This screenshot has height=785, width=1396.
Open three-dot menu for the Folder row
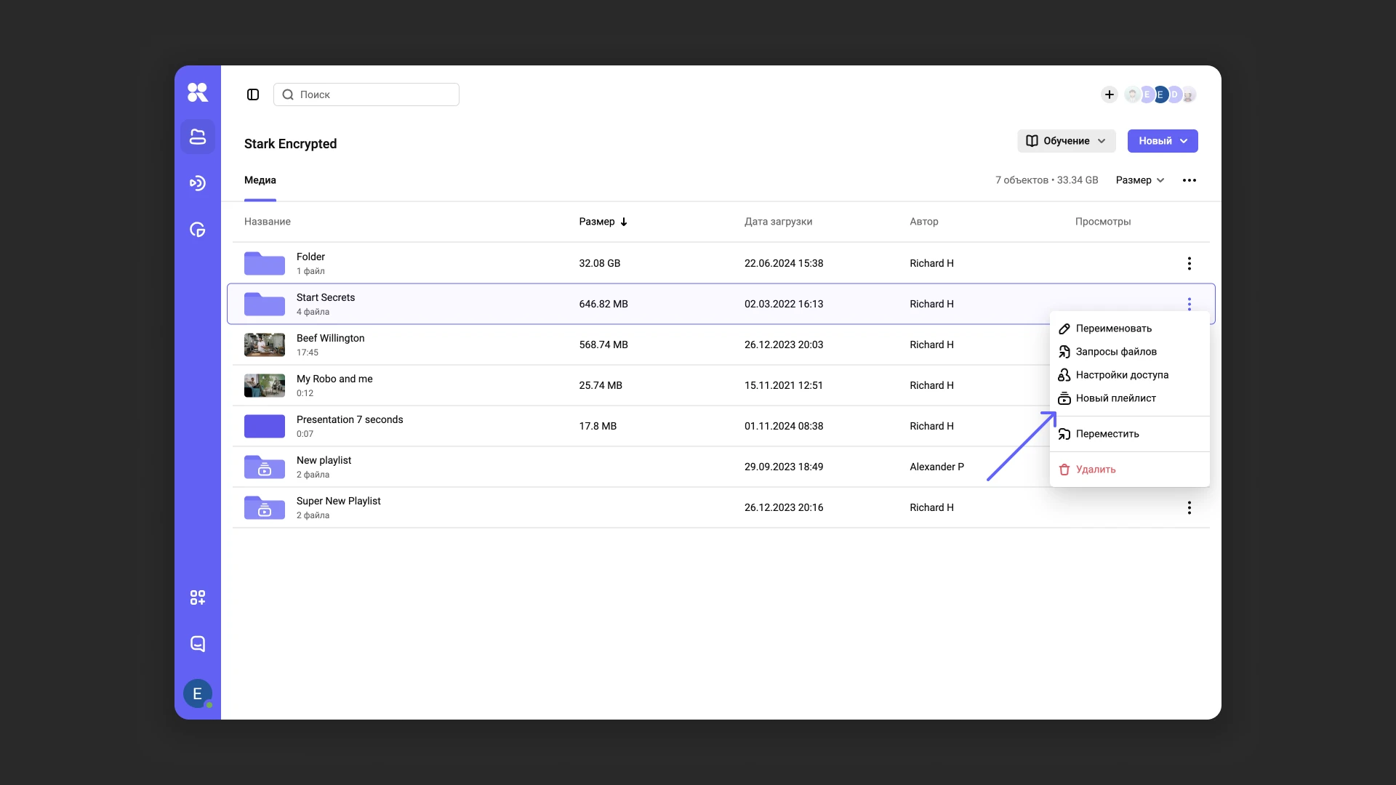(x=1189, y=263)
